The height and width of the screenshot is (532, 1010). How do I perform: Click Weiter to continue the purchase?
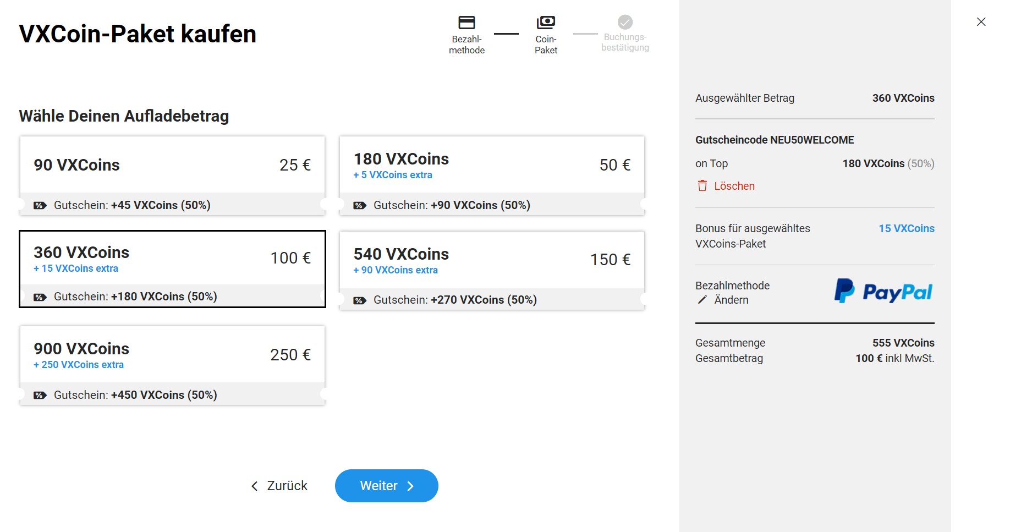pyautogui.click(x=386, y=486)
